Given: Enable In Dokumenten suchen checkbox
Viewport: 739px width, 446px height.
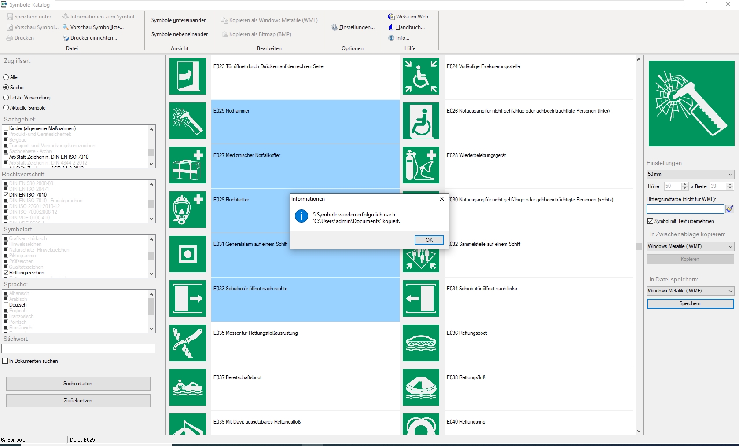Looking at the screenshot, I should 5,361.
